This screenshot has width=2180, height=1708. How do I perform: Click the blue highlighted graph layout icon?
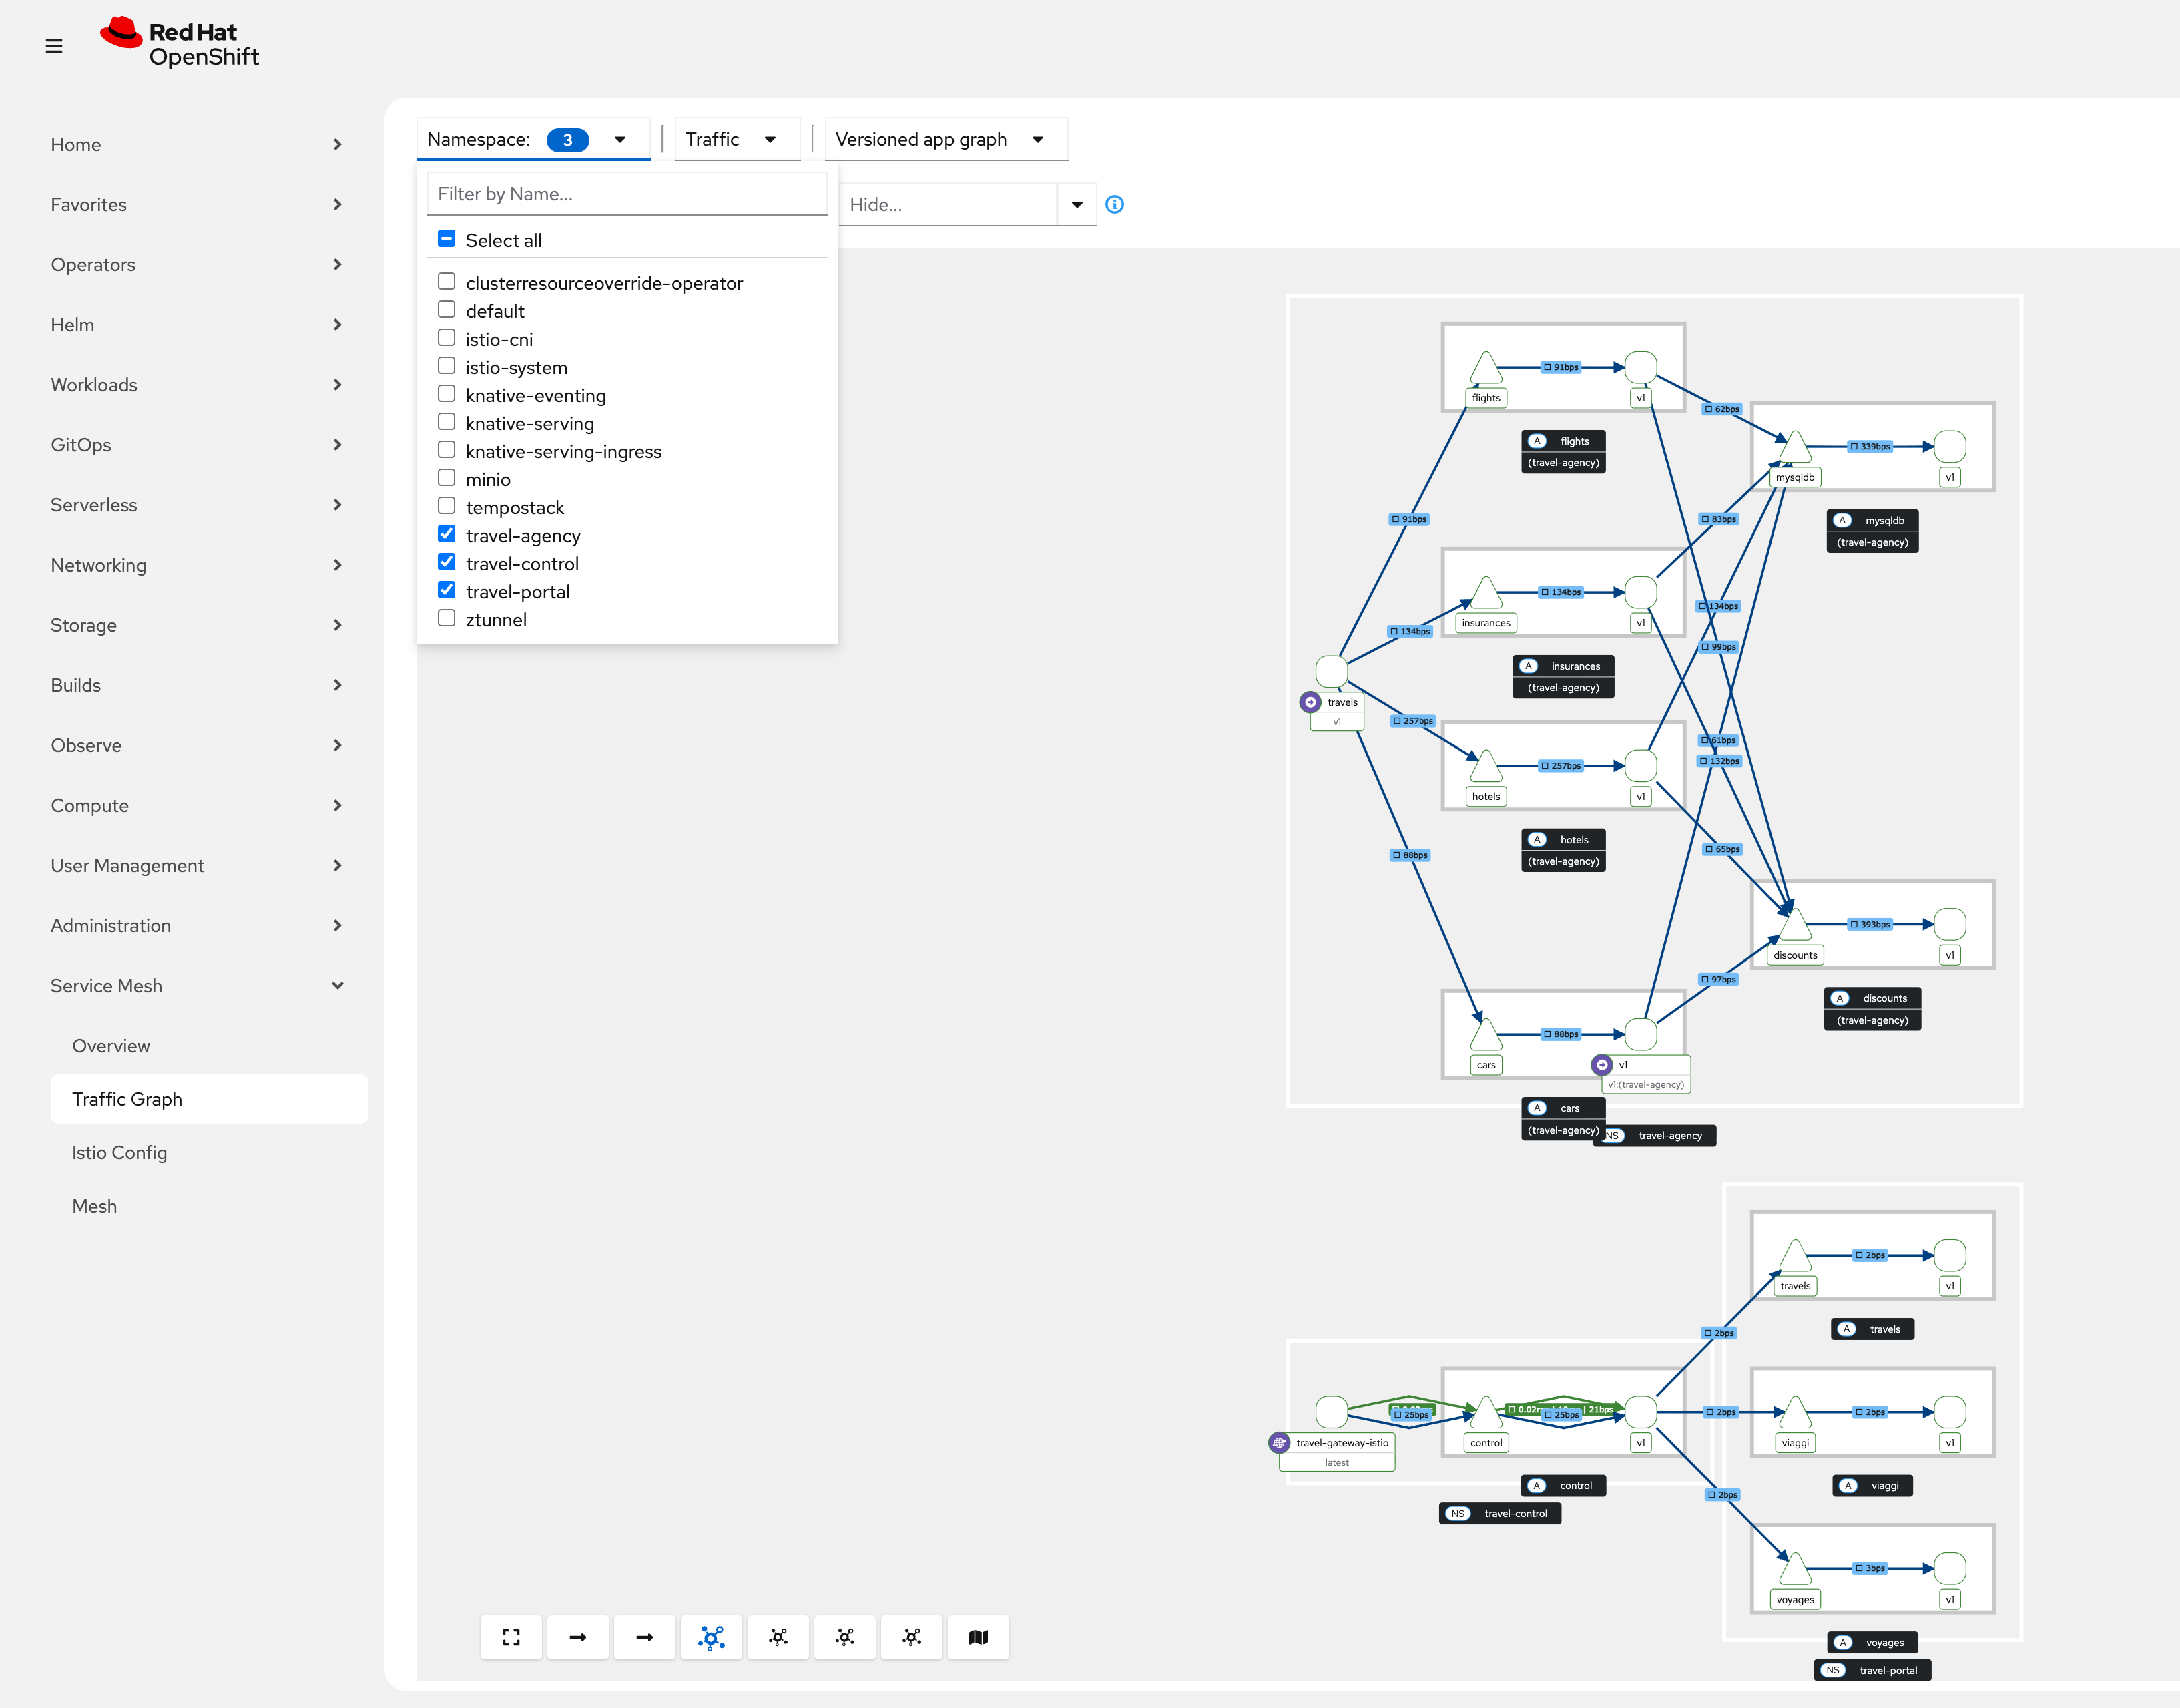[x=711, y=1637]
